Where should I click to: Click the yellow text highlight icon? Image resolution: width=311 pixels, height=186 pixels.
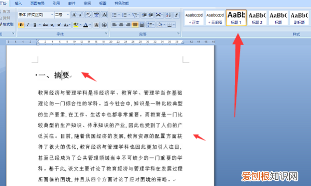click(76, 25)
